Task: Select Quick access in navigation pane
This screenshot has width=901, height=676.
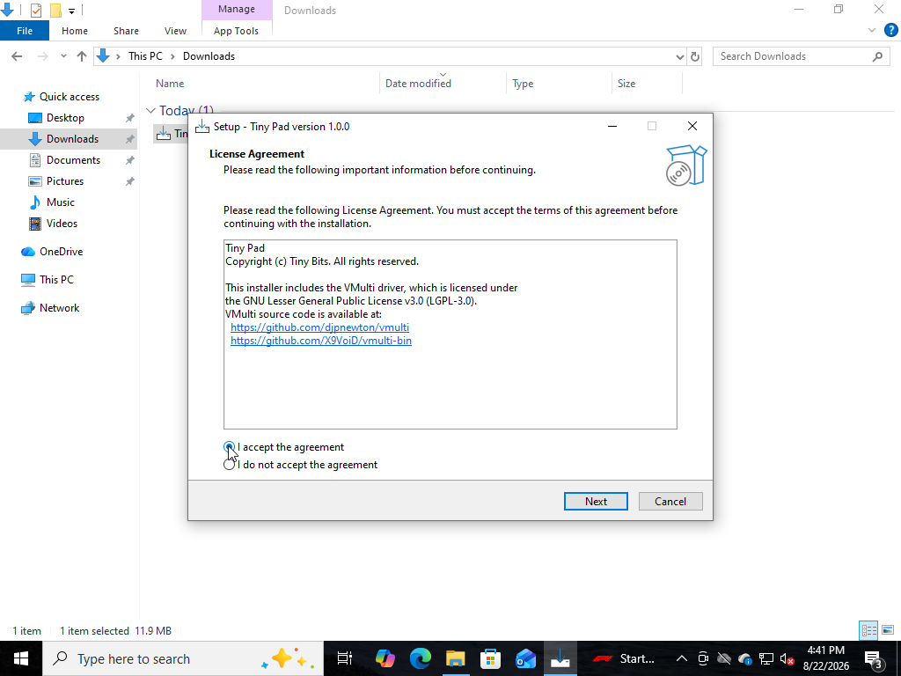Action: [x=69, y=97]
